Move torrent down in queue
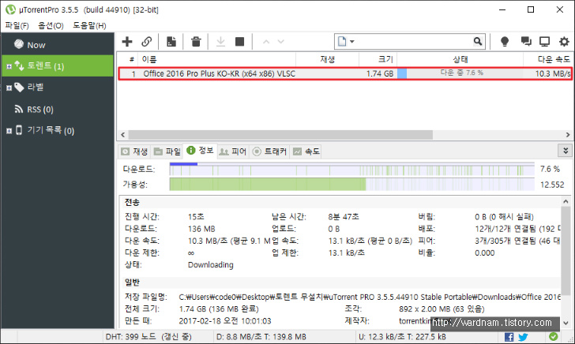Screen dimensions: 575x344 (281, 42)
